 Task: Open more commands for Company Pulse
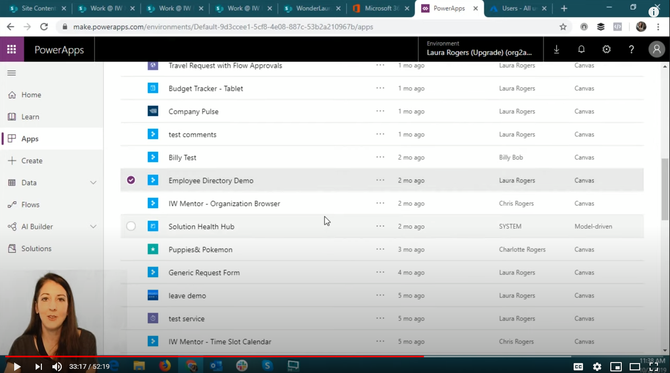click(380, 111)
